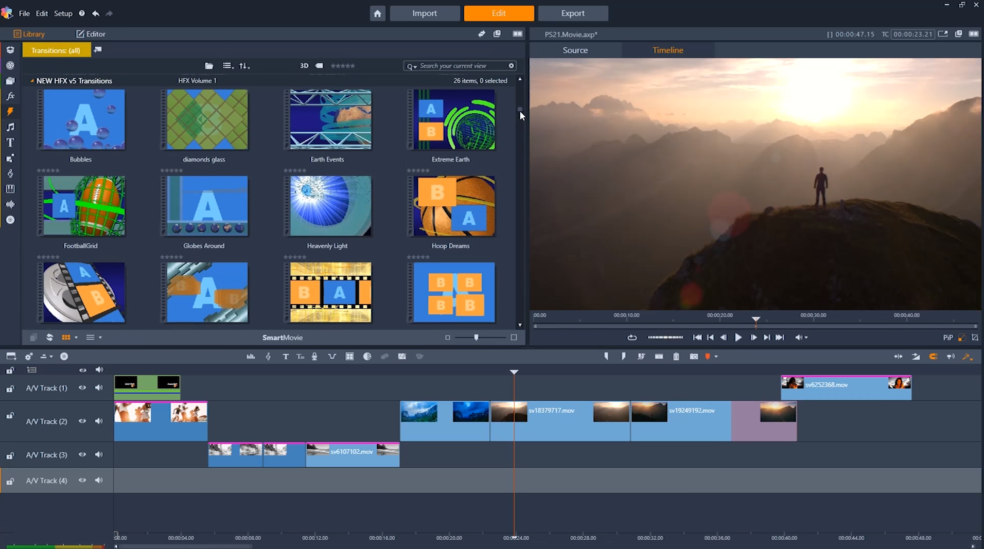Hide A/V Track (1) video
This screenshot has width=984, height=549.
pyautogui.click(x=82, y=388)
